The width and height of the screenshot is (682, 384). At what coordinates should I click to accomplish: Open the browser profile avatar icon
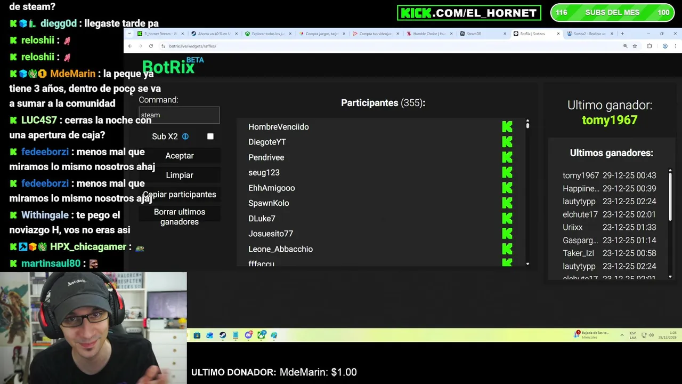coord(665,46)
